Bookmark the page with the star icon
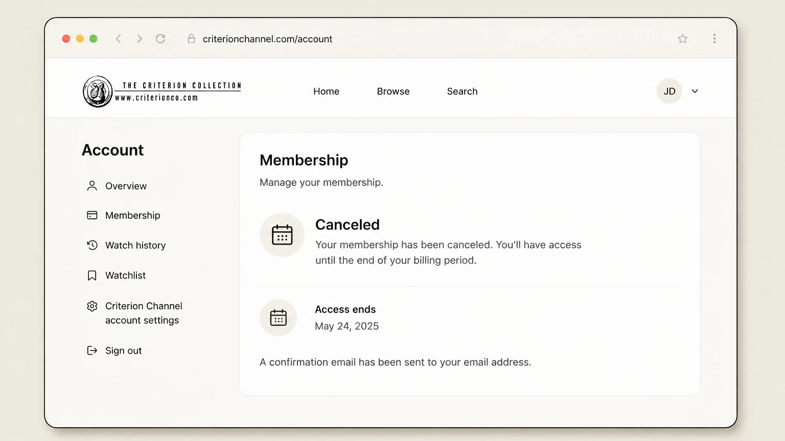This screenshot has height=441, width=785. tap(682, 39)
